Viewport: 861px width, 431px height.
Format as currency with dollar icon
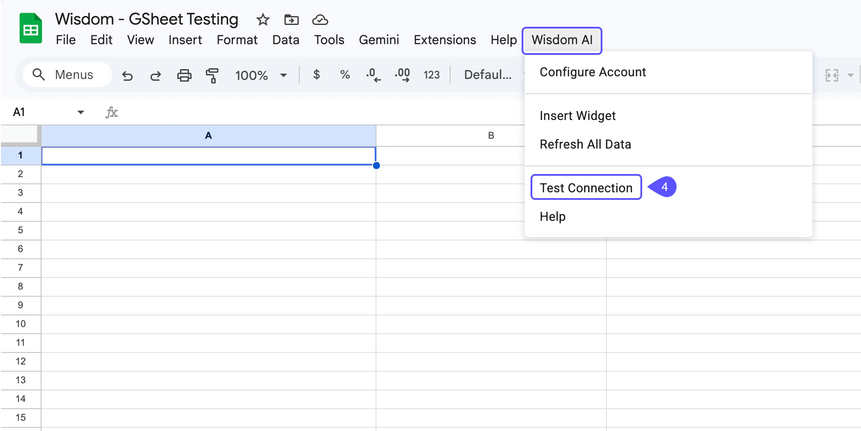(x=316, y=75)
